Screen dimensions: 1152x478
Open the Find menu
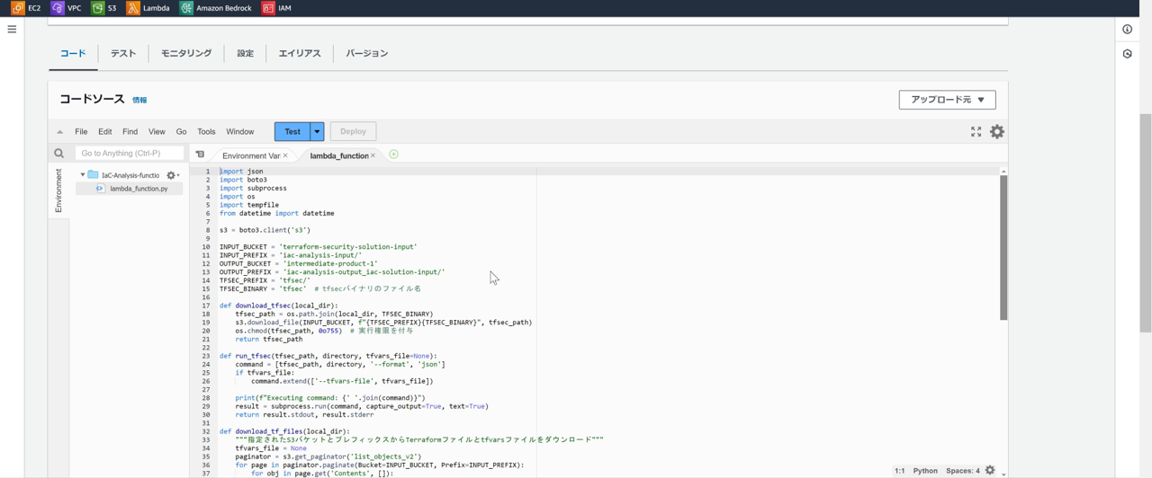coord(130,132)
